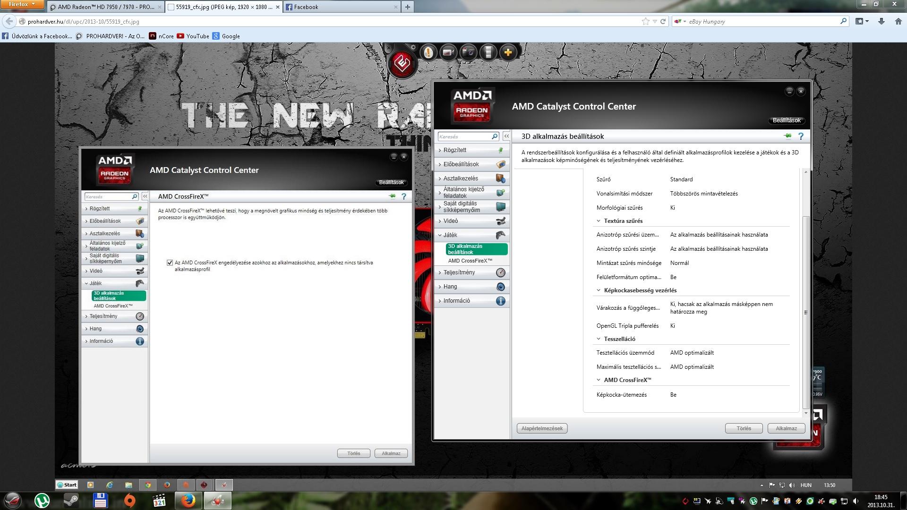Click the overlay yellow plus icon
This screenshot has width=907, height=510.
(508, 52)
